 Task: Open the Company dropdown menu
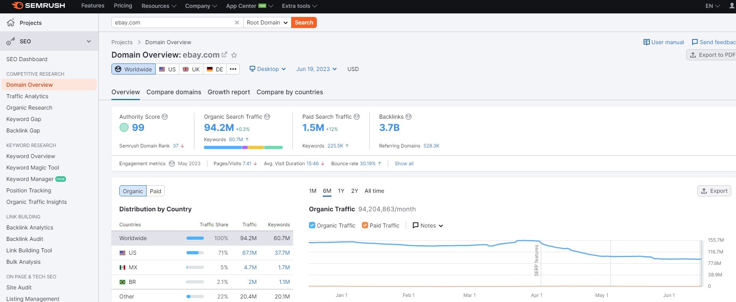point(201,6)
